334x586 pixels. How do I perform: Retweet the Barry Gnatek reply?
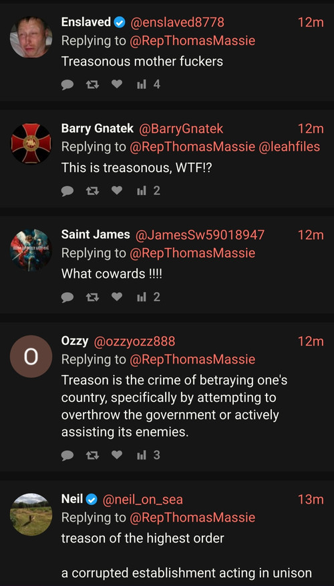(92, 191)
